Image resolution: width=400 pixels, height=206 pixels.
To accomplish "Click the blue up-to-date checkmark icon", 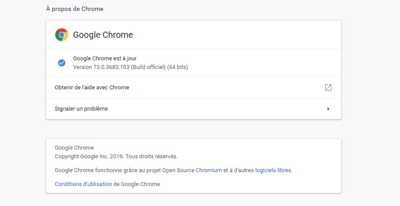I will point(61,63).
